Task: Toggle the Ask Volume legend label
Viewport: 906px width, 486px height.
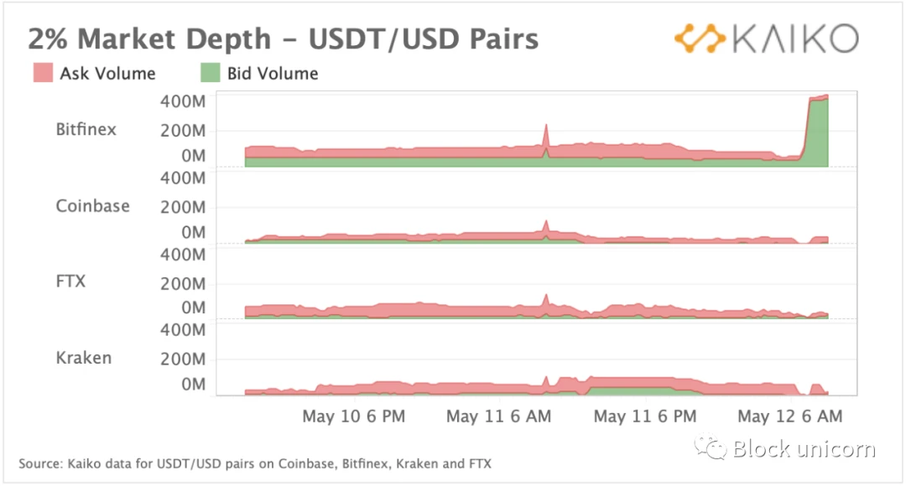Action: pyautogui.click(x=108, y=73)
